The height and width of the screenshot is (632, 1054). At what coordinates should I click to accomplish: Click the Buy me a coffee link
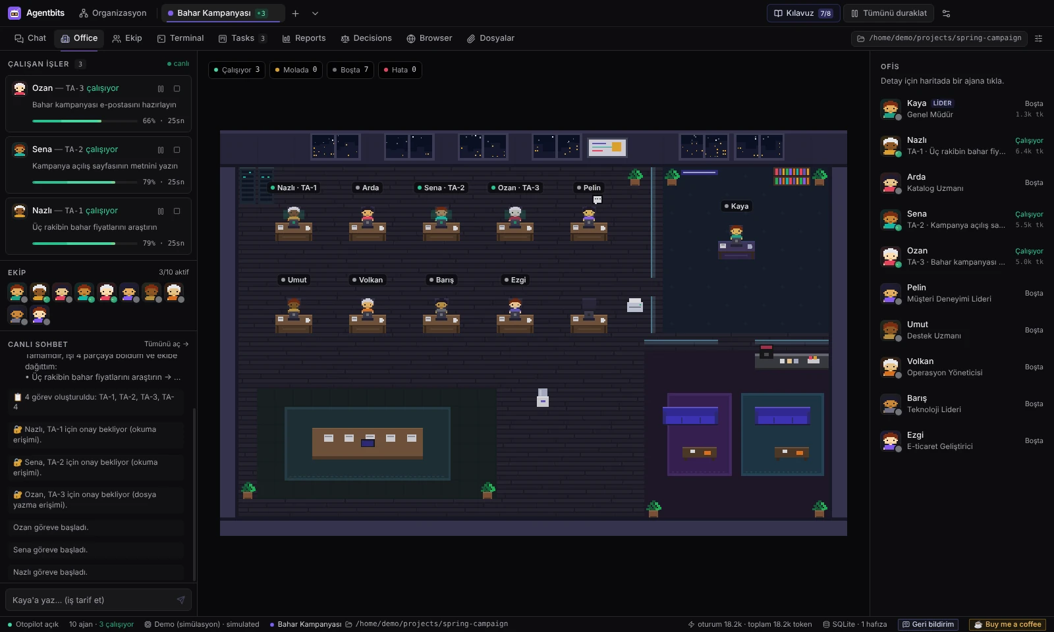[x=1009, y=624]
